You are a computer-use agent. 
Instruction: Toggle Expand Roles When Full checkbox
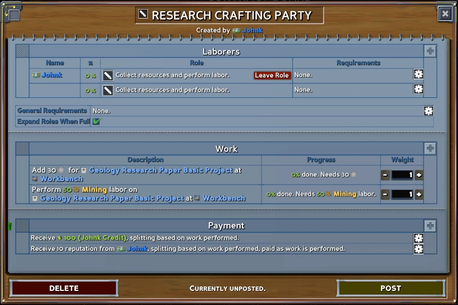click(x=96, y=122)
